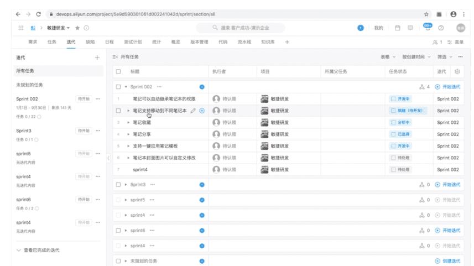Switch to the 测试计划 tab

click(133, 42)
